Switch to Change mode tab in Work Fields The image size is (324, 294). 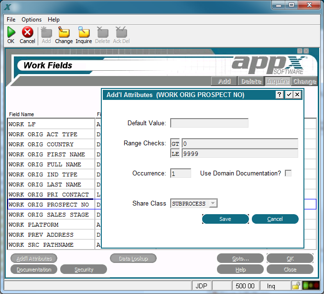(x=304, y=81)
